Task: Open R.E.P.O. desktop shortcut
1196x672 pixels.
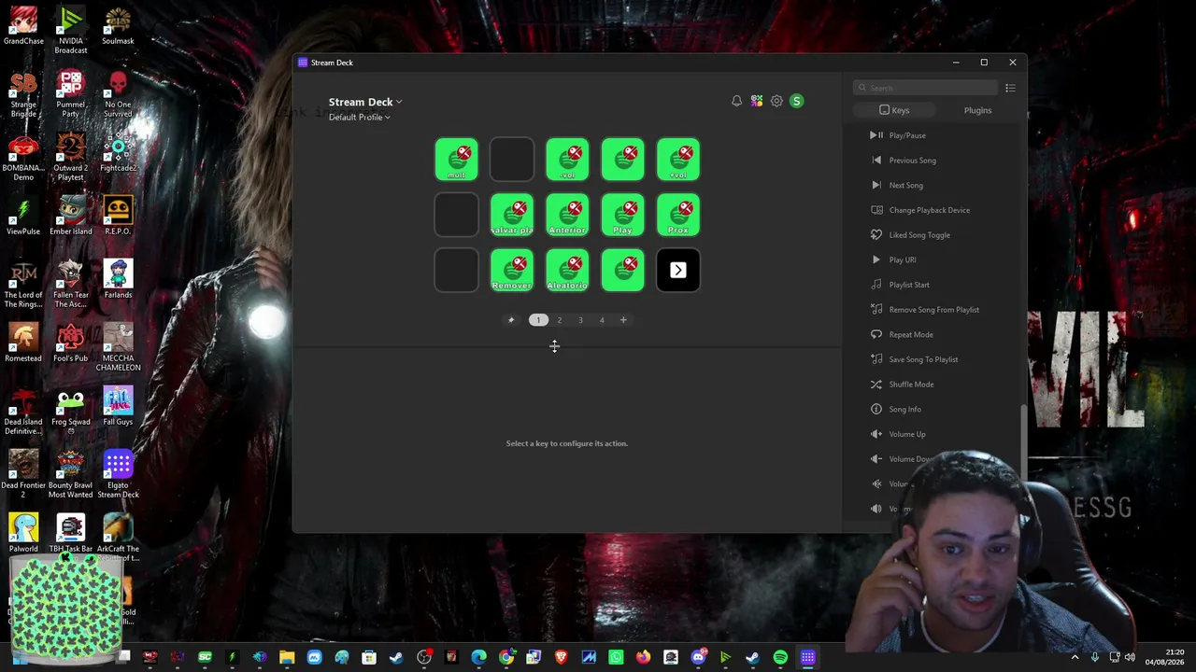Action: pos(118,216)
